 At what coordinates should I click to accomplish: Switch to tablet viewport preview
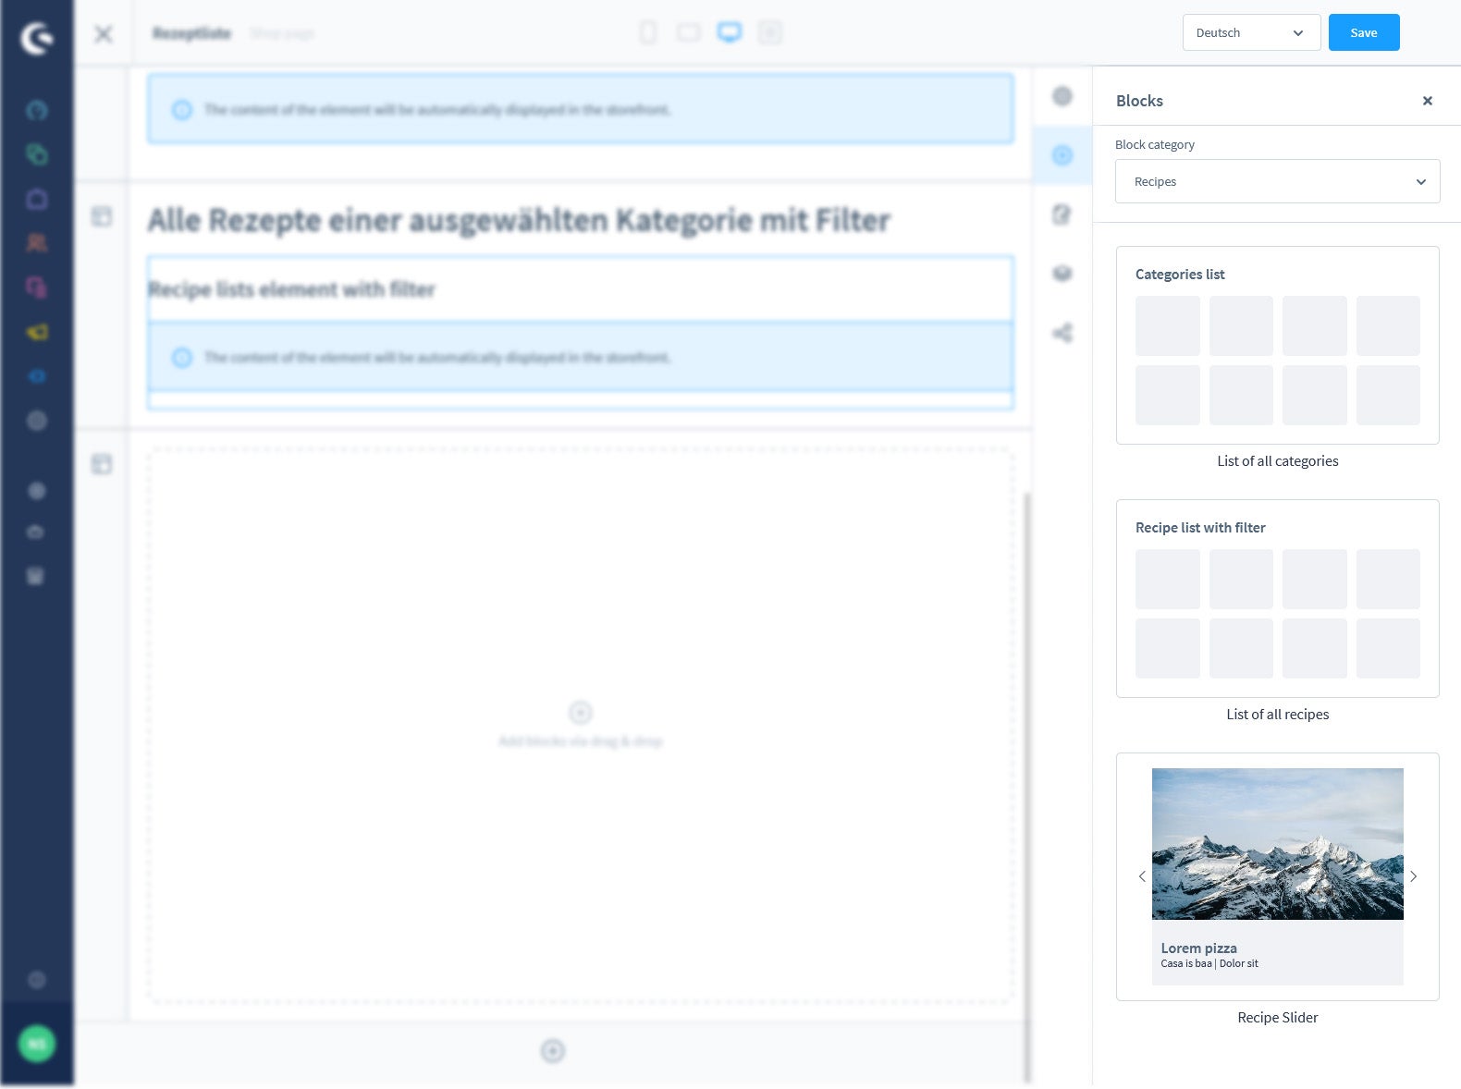pos(688,33)
